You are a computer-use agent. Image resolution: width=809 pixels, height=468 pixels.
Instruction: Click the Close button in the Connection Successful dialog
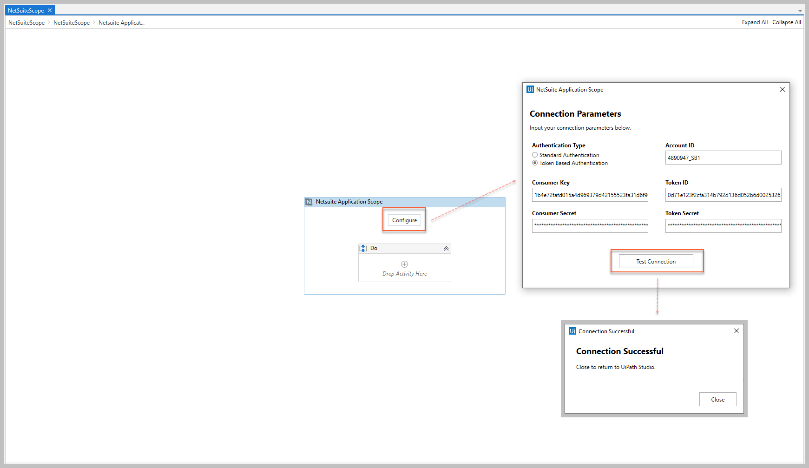coord(717,399)
